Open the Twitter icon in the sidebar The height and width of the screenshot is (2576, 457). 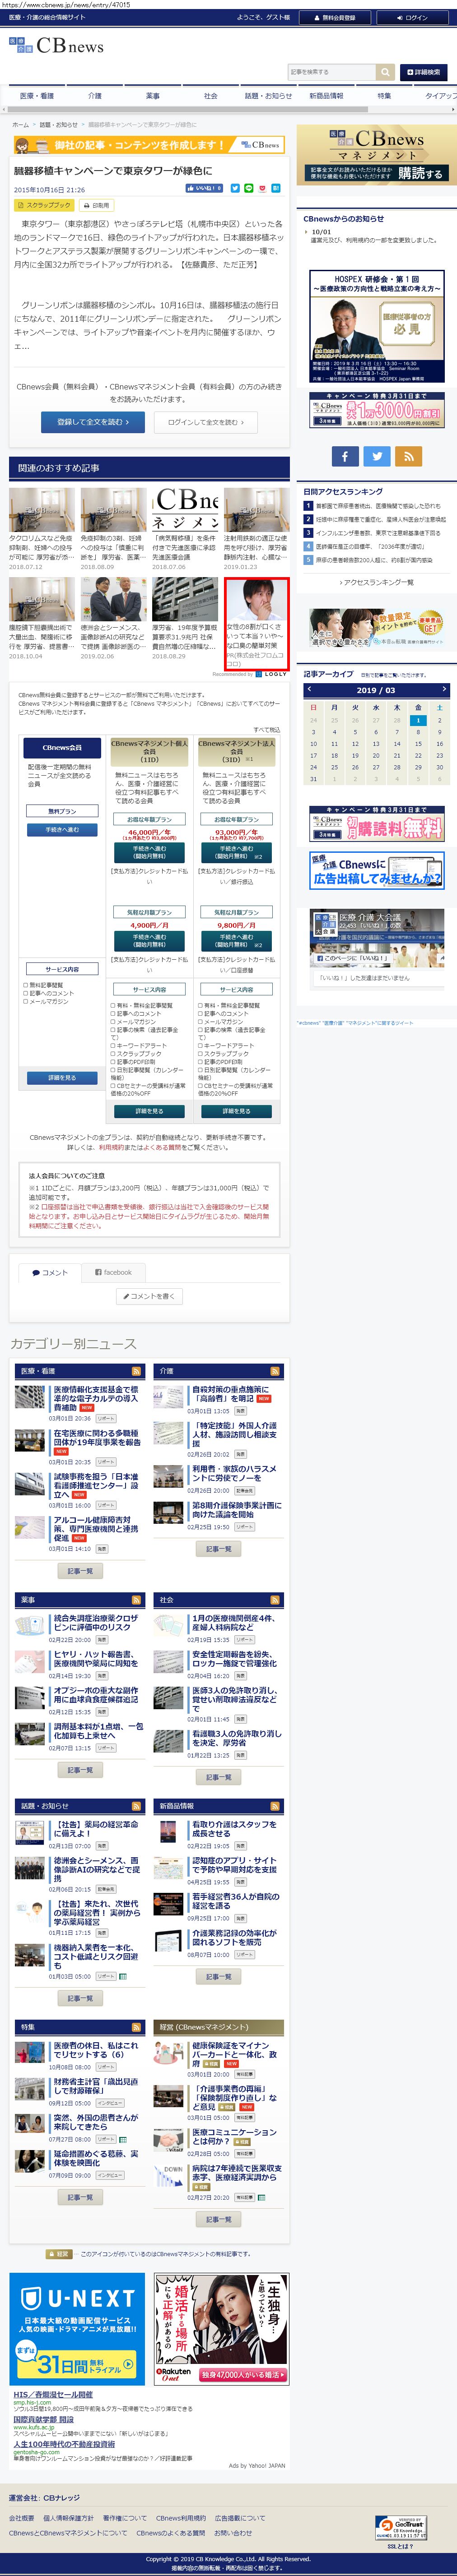click(x=376, y=456)
